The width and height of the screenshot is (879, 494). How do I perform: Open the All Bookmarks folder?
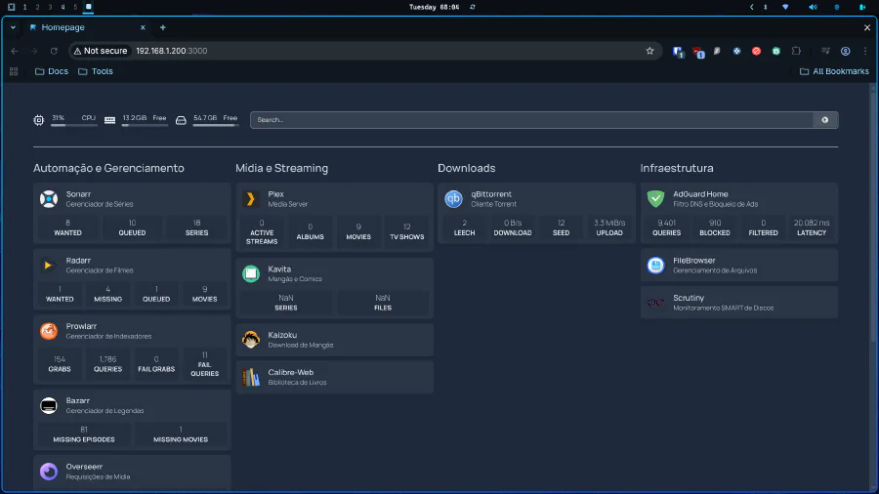(x=833, y=71)
